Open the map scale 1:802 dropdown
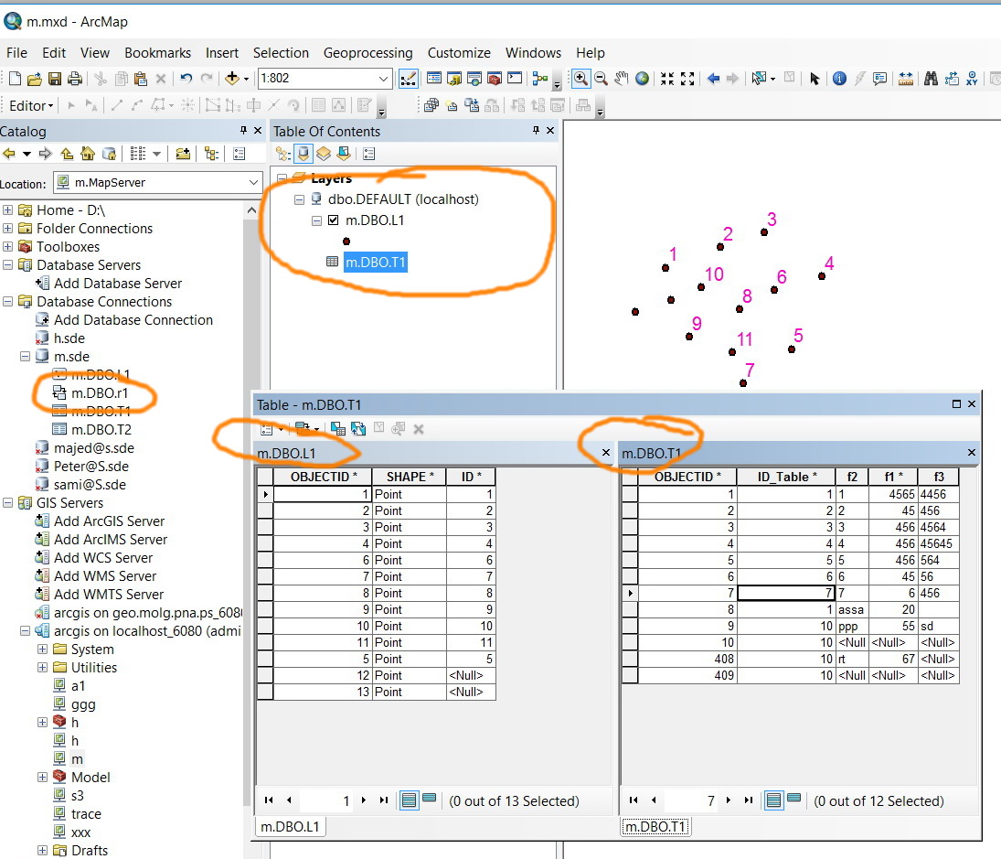1001x859 pixels. 383,79
